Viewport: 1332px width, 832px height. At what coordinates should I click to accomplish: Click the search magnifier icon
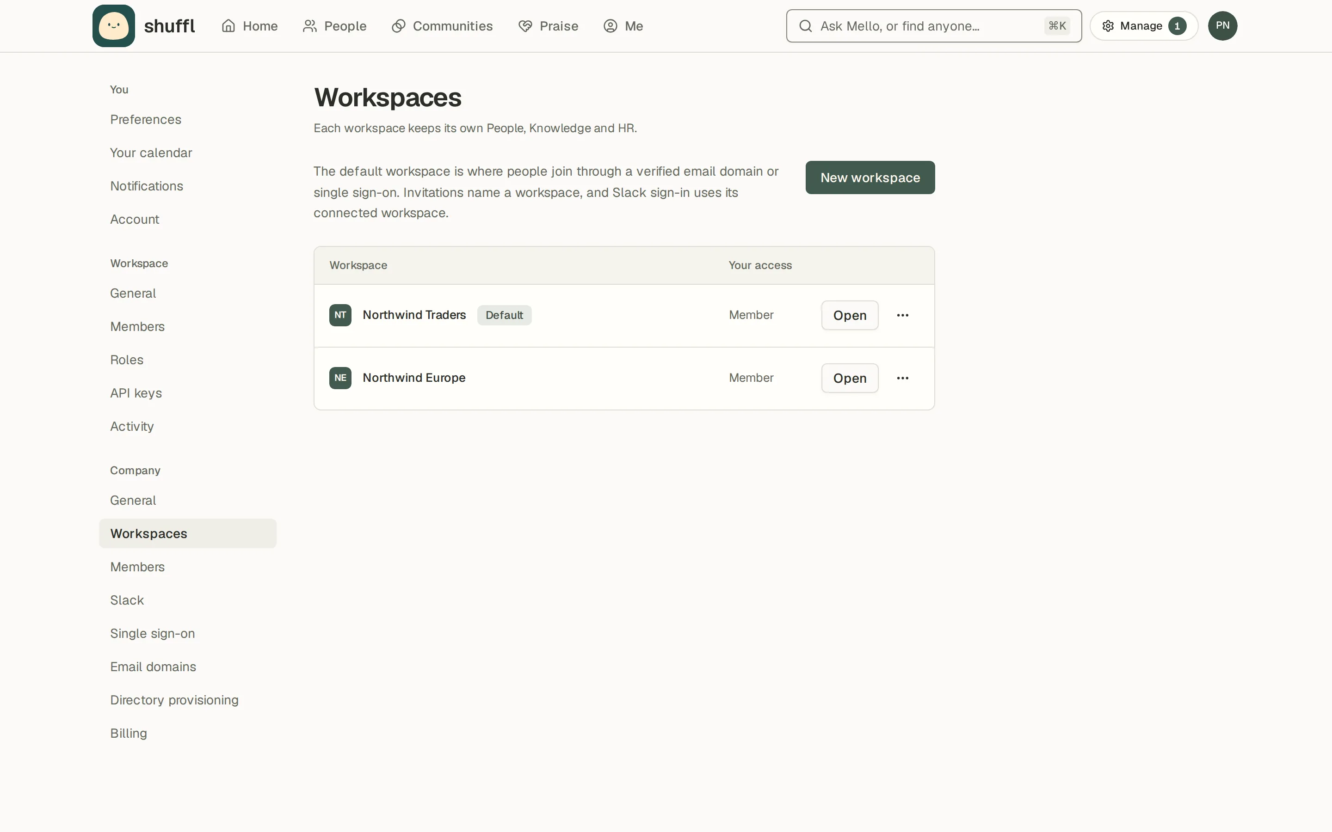click(x=805, y=26)
